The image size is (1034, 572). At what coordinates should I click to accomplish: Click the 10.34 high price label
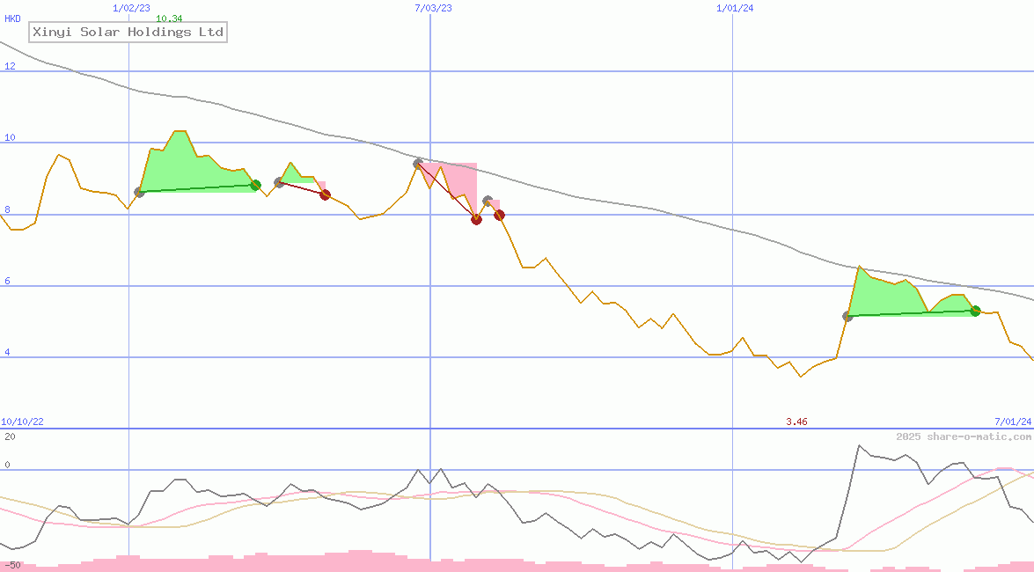(x=169, y=18)
